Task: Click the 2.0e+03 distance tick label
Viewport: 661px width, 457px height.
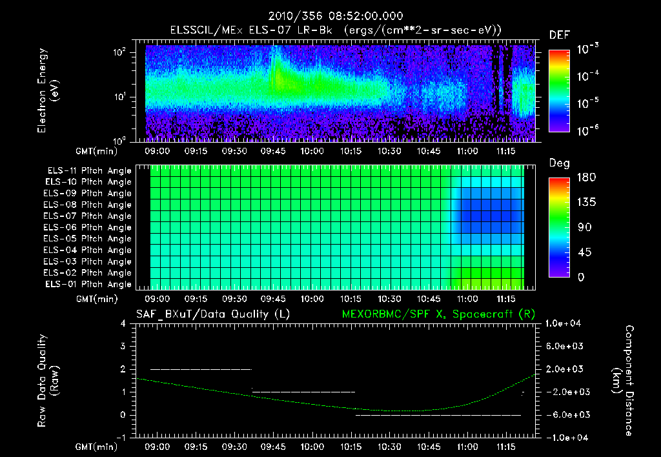Action: point(565,369)
